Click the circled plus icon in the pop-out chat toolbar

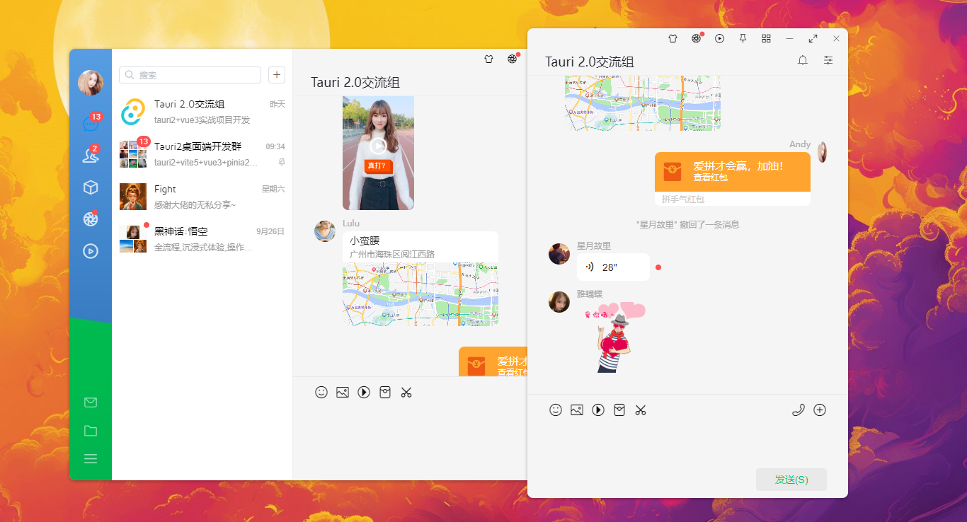click(820, 410)
